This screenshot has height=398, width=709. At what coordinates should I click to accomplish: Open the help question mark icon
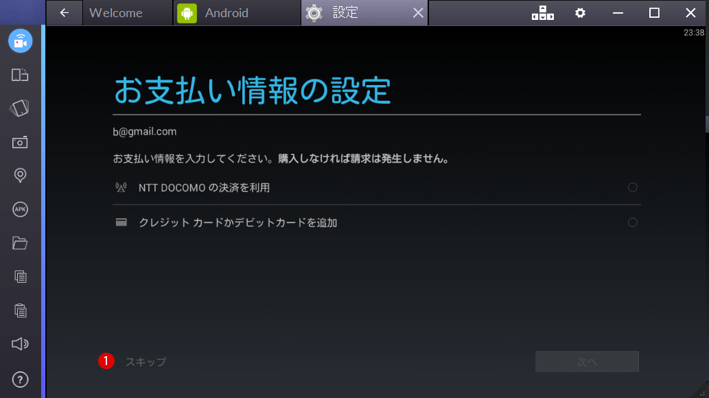point(20,379)
